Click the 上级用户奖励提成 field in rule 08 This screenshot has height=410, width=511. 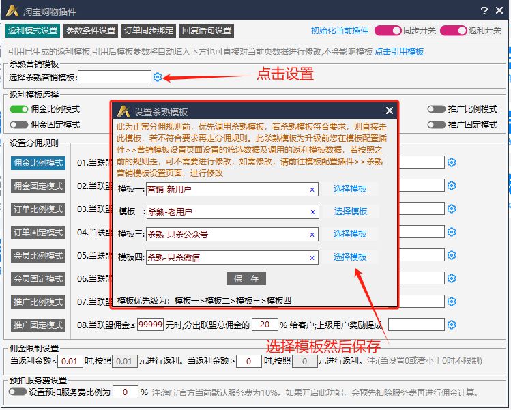pyautogui.click(x=416, y=325)
